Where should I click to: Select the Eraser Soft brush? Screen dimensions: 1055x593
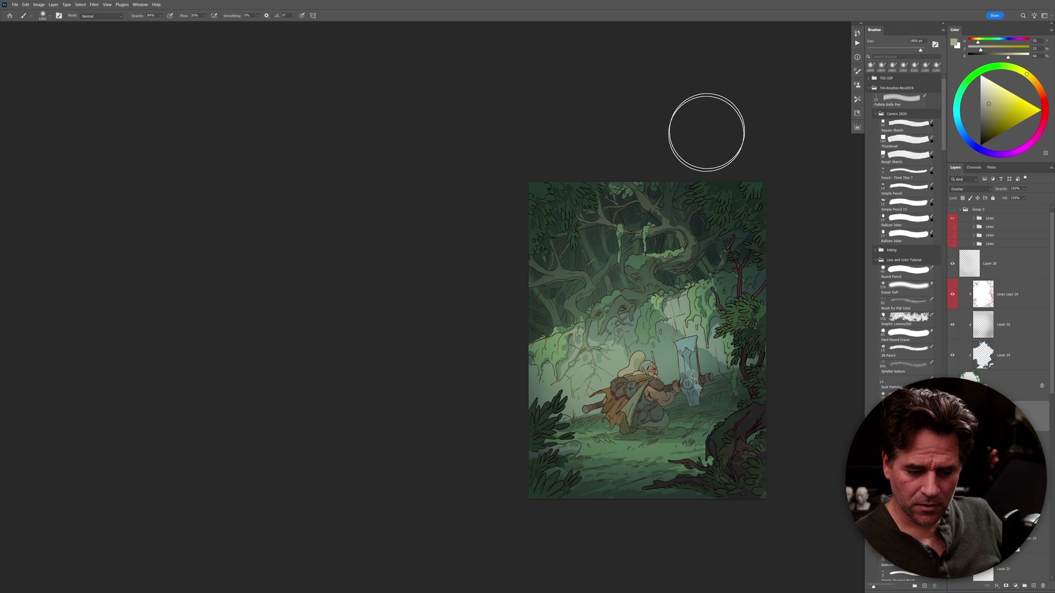907,288
